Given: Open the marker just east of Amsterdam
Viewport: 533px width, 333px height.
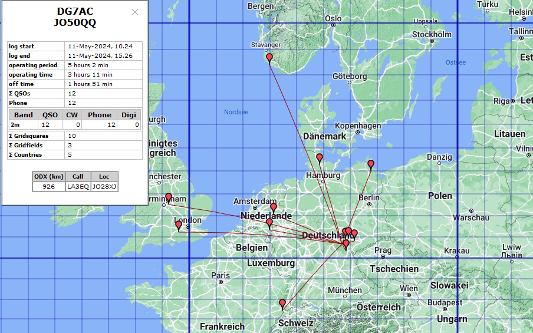Looking at the screenshot, I should click(x=273, y=207).
